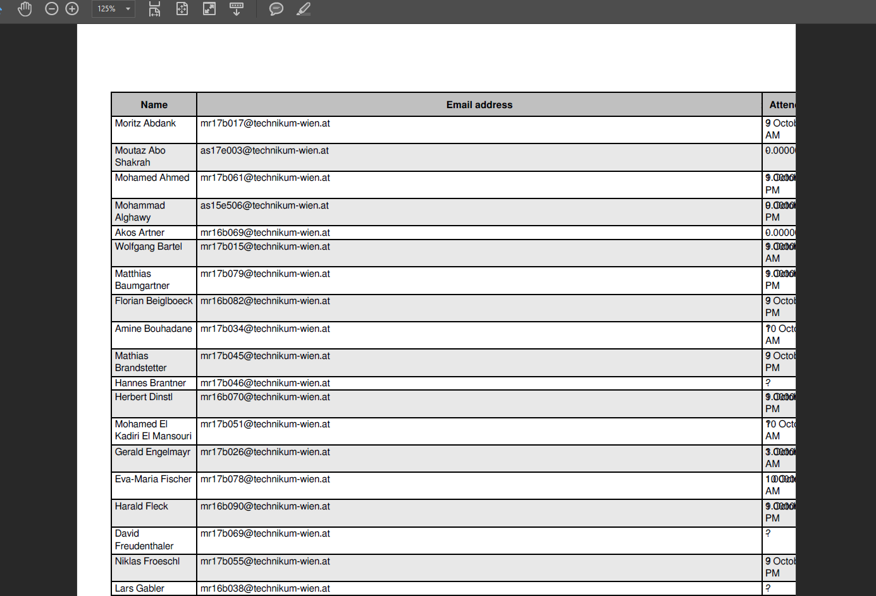Select email mr17b069@technikum-wien.at
Viewport: 876px width, 596px height.
(265, 533)
